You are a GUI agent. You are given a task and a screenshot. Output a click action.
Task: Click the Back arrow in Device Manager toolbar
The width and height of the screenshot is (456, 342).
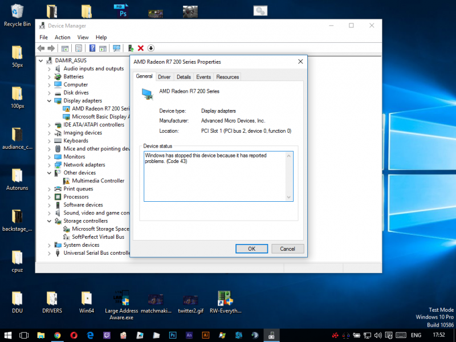(41, 48)
